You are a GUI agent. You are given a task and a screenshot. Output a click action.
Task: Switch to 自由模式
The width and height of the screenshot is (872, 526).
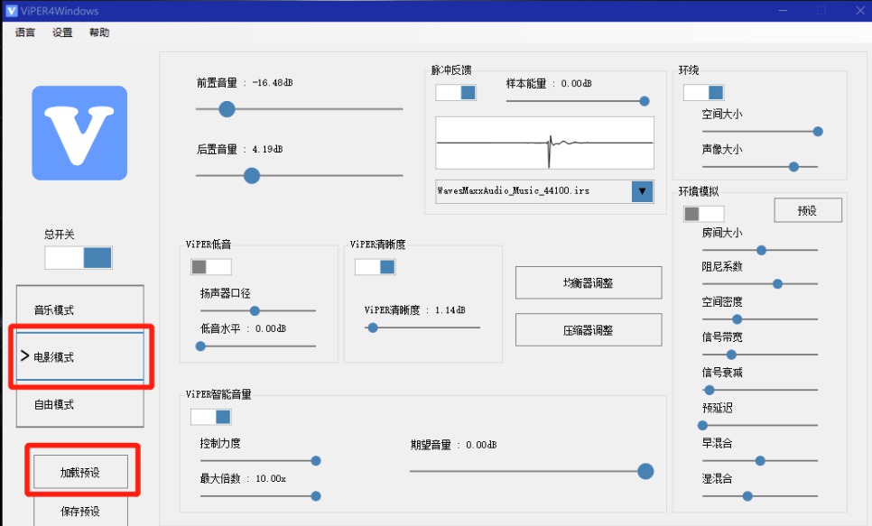[x=80, y=404]
